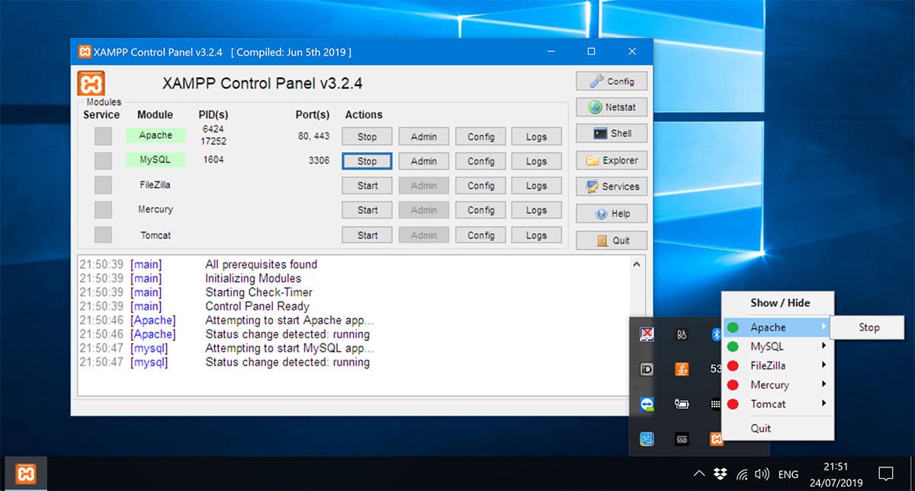Choose Show / Hide in the tray menu
This screenshot has width=915, height=491.
point(779,303)
